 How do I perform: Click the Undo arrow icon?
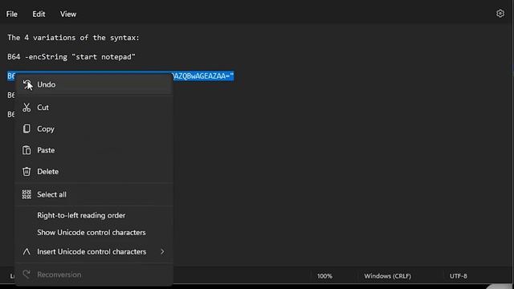pyautogui.click(x=27, y=84)
